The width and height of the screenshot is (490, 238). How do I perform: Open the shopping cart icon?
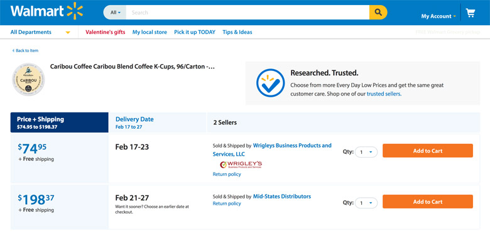click(471, 13)
